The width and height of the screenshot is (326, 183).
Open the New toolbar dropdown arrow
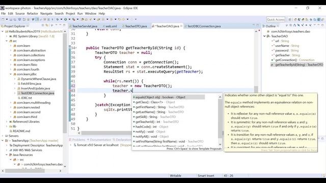7,19
